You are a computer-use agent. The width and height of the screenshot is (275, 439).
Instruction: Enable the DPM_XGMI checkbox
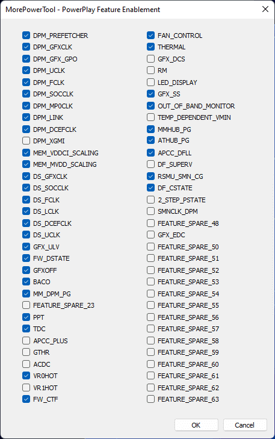click(x=26, y=140)
